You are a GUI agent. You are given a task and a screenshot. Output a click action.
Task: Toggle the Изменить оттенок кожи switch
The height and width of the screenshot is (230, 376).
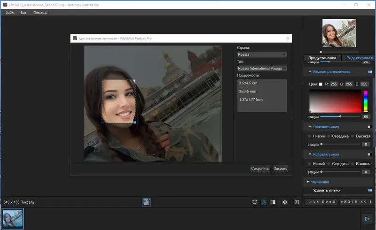point(370,72)
